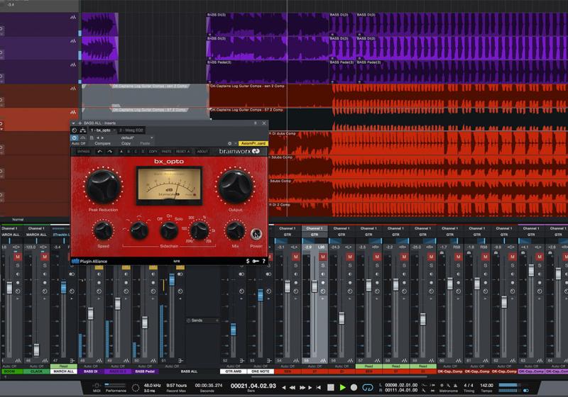Solo mixer channel 56

[349, 266]
